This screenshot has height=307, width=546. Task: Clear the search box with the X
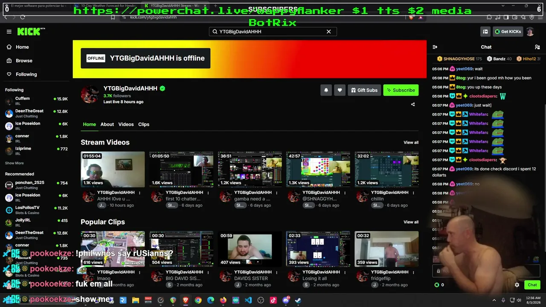point(328,32)
